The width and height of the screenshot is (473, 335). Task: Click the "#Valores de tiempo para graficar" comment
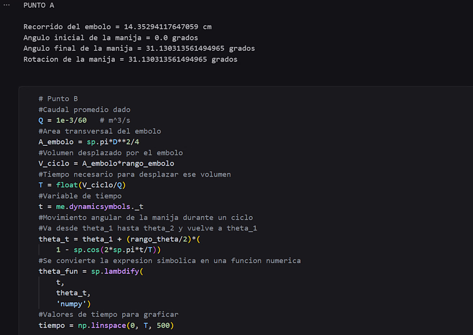[x=109, y=315]
